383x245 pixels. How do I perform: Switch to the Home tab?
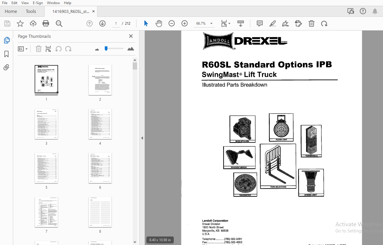11,11
